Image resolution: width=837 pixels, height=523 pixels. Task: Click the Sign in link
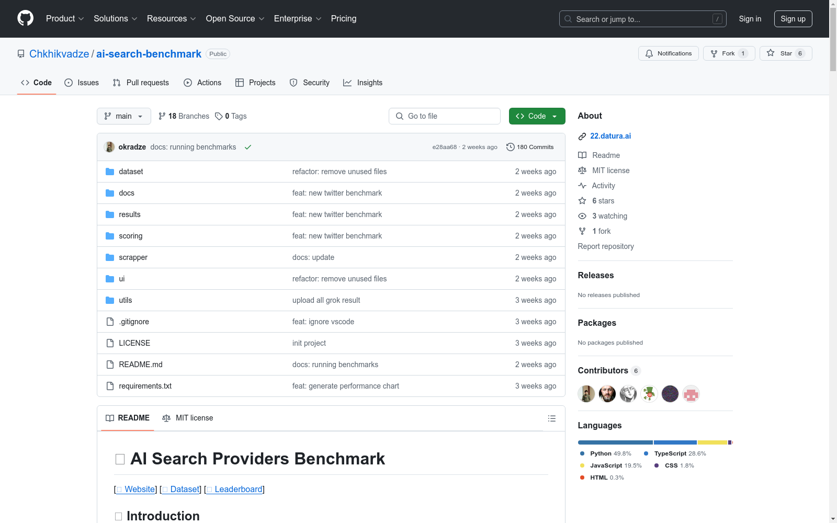pos(750,19)
